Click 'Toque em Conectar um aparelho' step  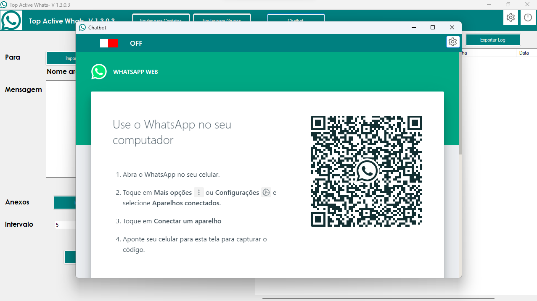point(172,221)
